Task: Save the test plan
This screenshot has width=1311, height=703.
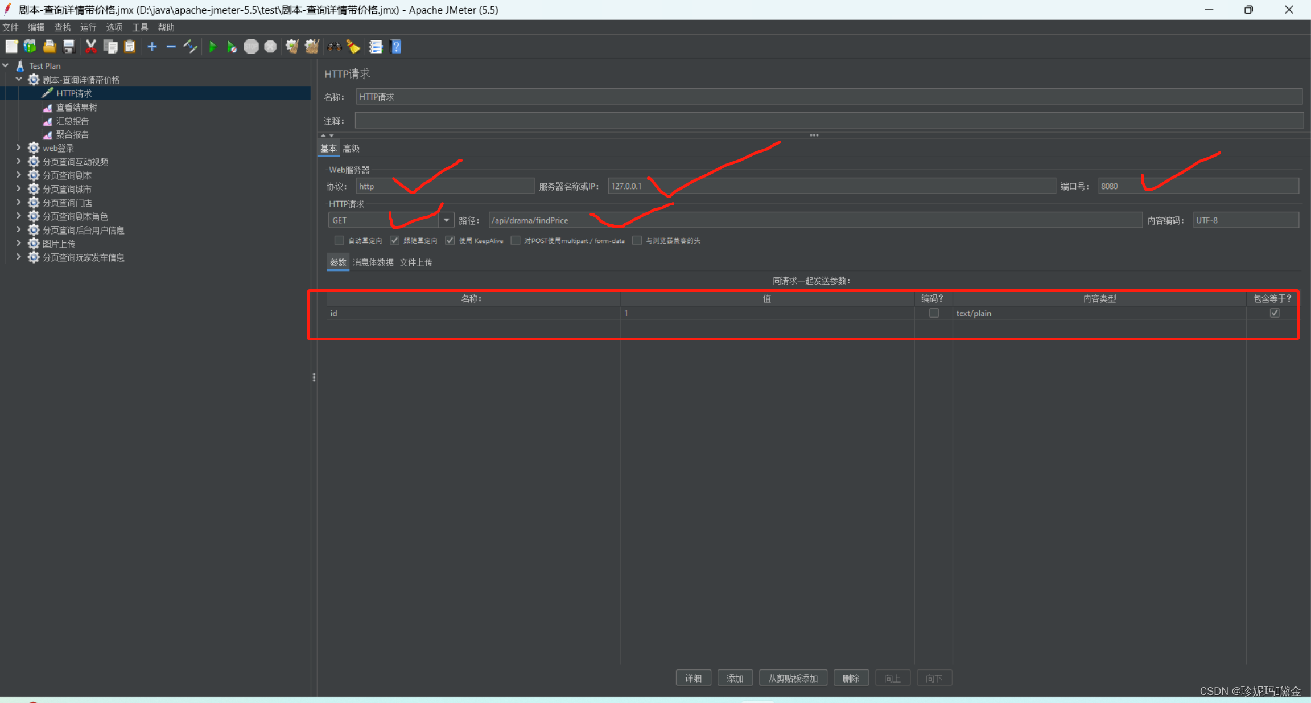Action: tap(69, 47)
